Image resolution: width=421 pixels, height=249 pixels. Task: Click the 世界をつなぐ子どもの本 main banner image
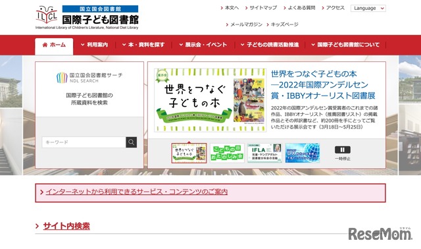210,100
